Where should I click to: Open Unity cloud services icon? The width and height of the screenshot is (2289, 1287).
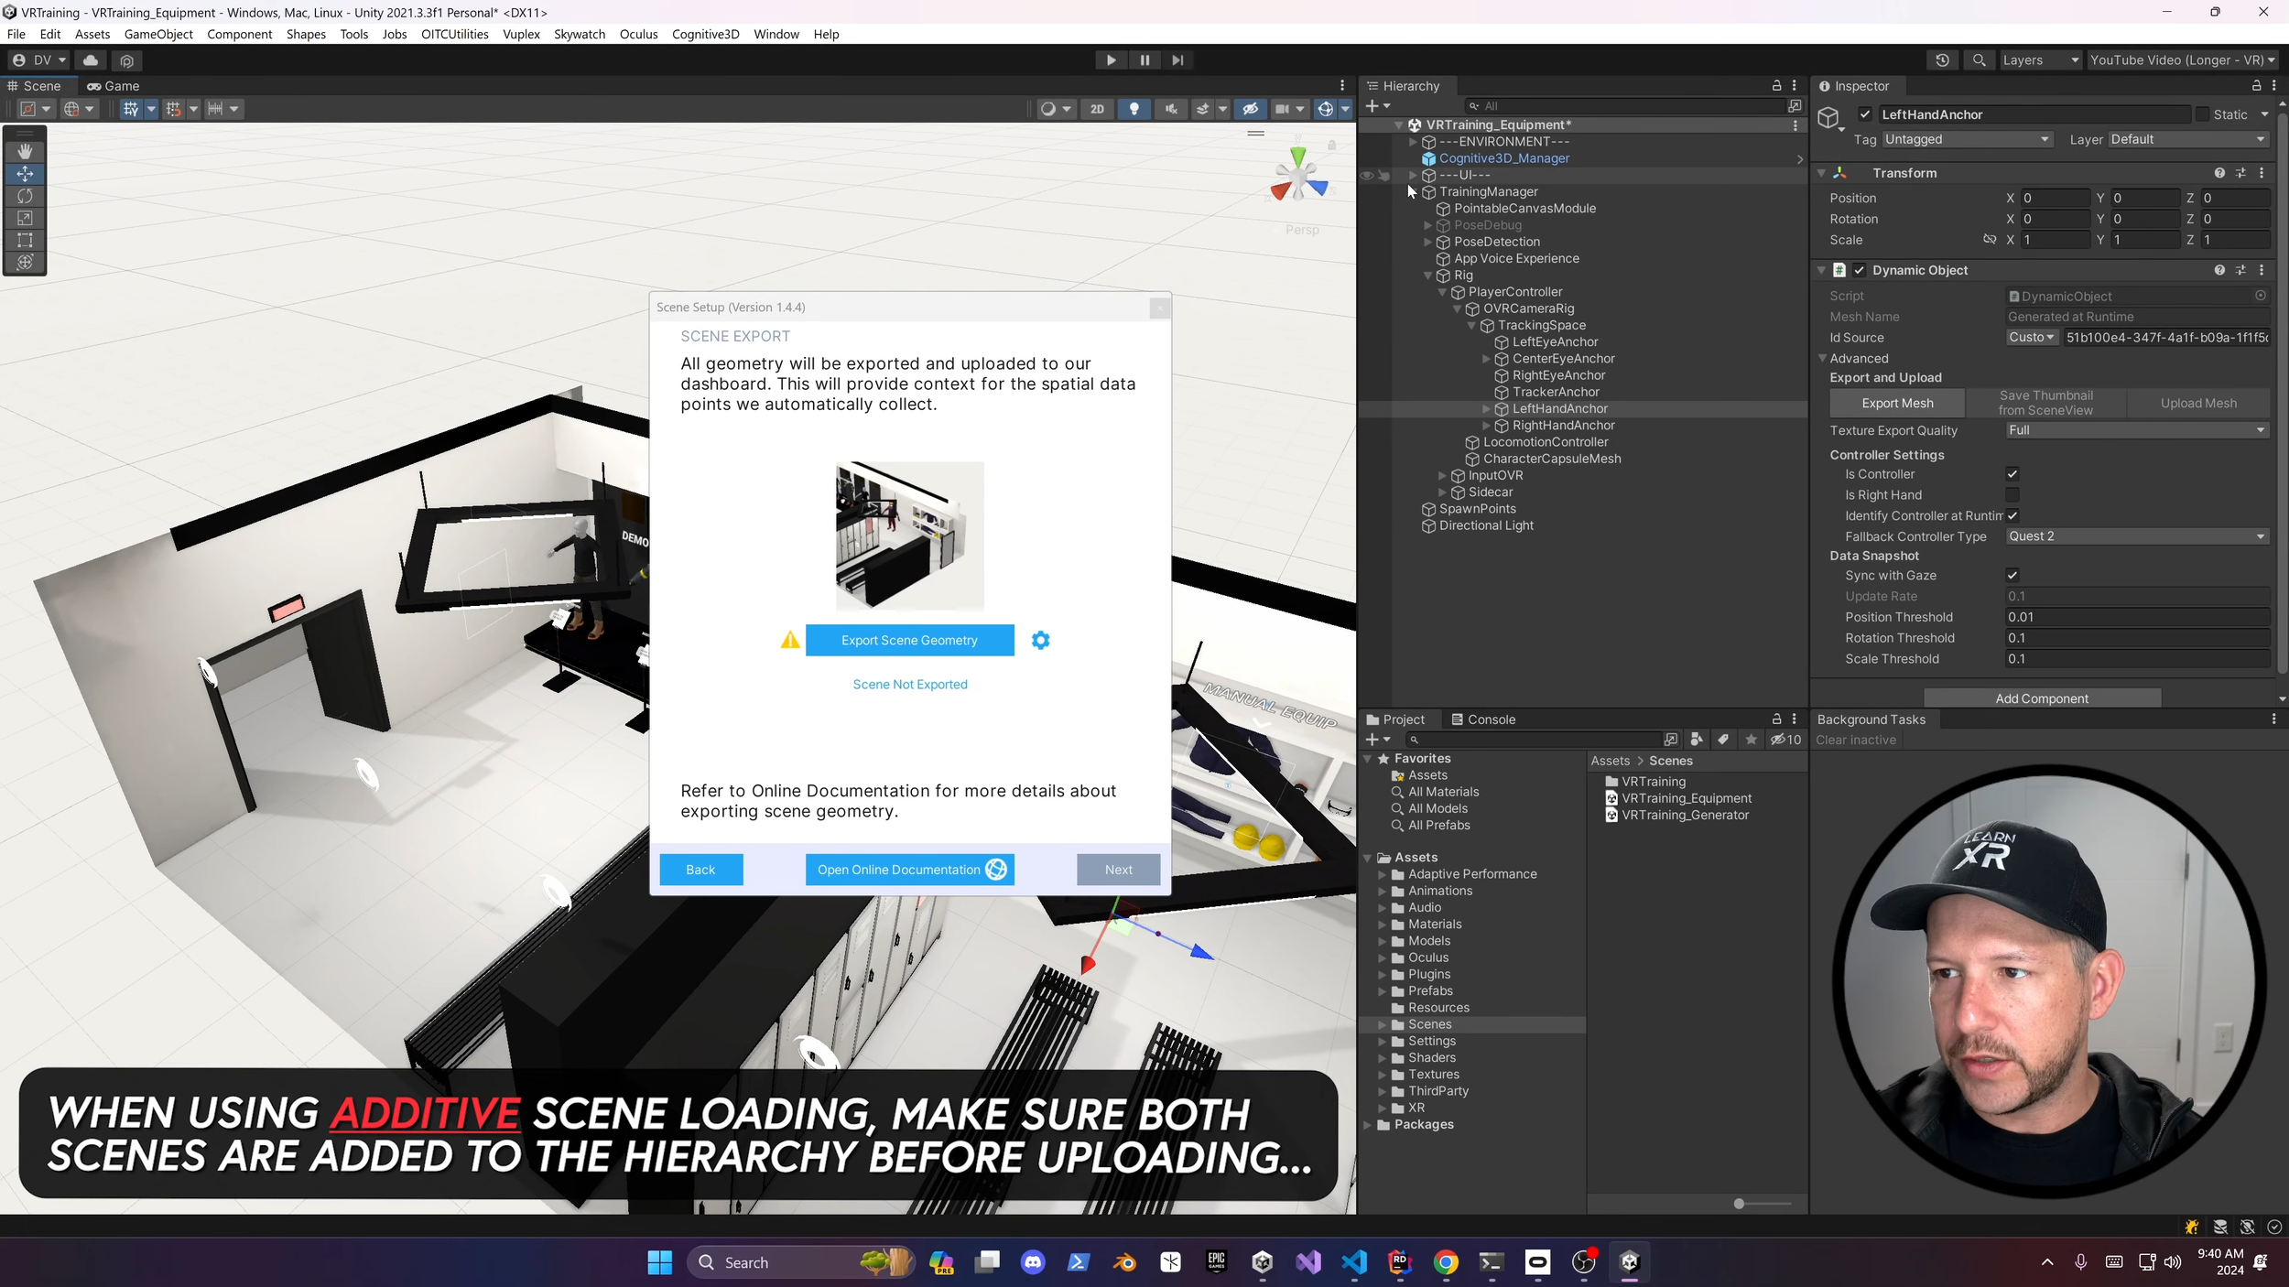coord(91,60)
